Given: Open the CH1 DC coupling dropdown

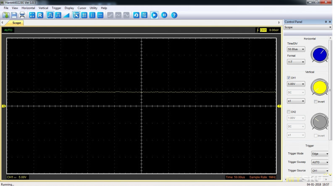Looking at the screenshot, I should point(296,92).
